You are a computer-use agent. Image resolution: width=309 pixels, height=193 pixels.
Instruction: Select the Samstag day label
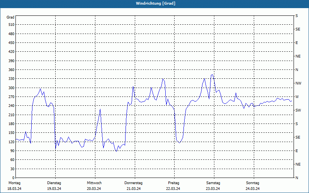tap(213, 183)
